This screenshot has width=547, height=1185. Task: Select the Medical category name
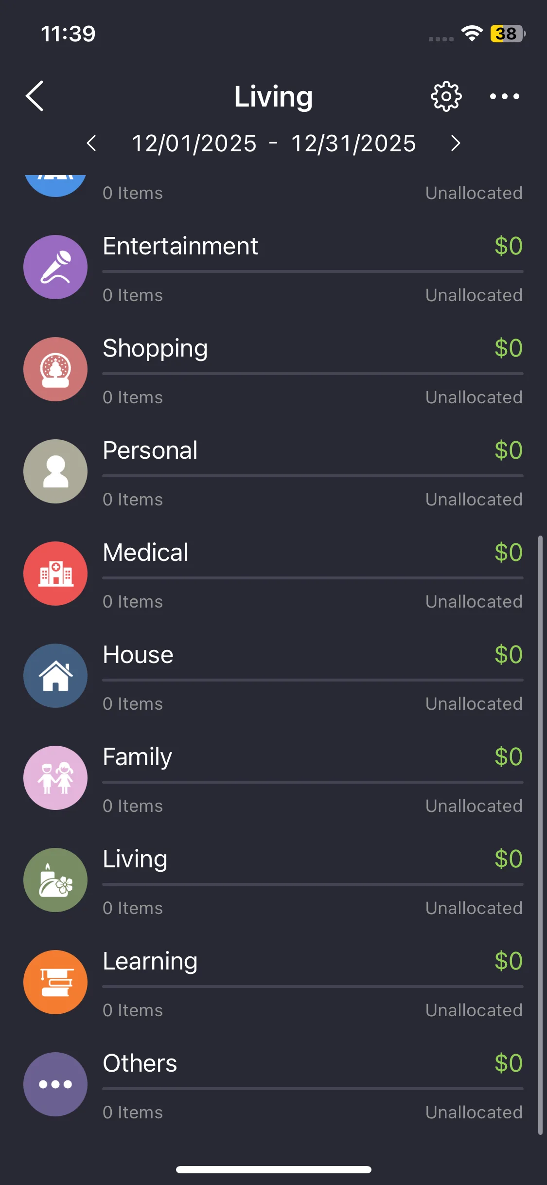145,553
